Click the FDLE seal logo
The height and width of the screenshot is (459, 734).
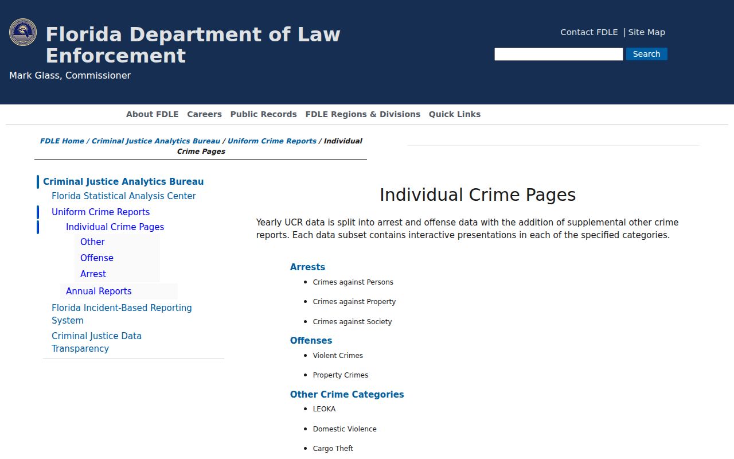tap(23, 32)
